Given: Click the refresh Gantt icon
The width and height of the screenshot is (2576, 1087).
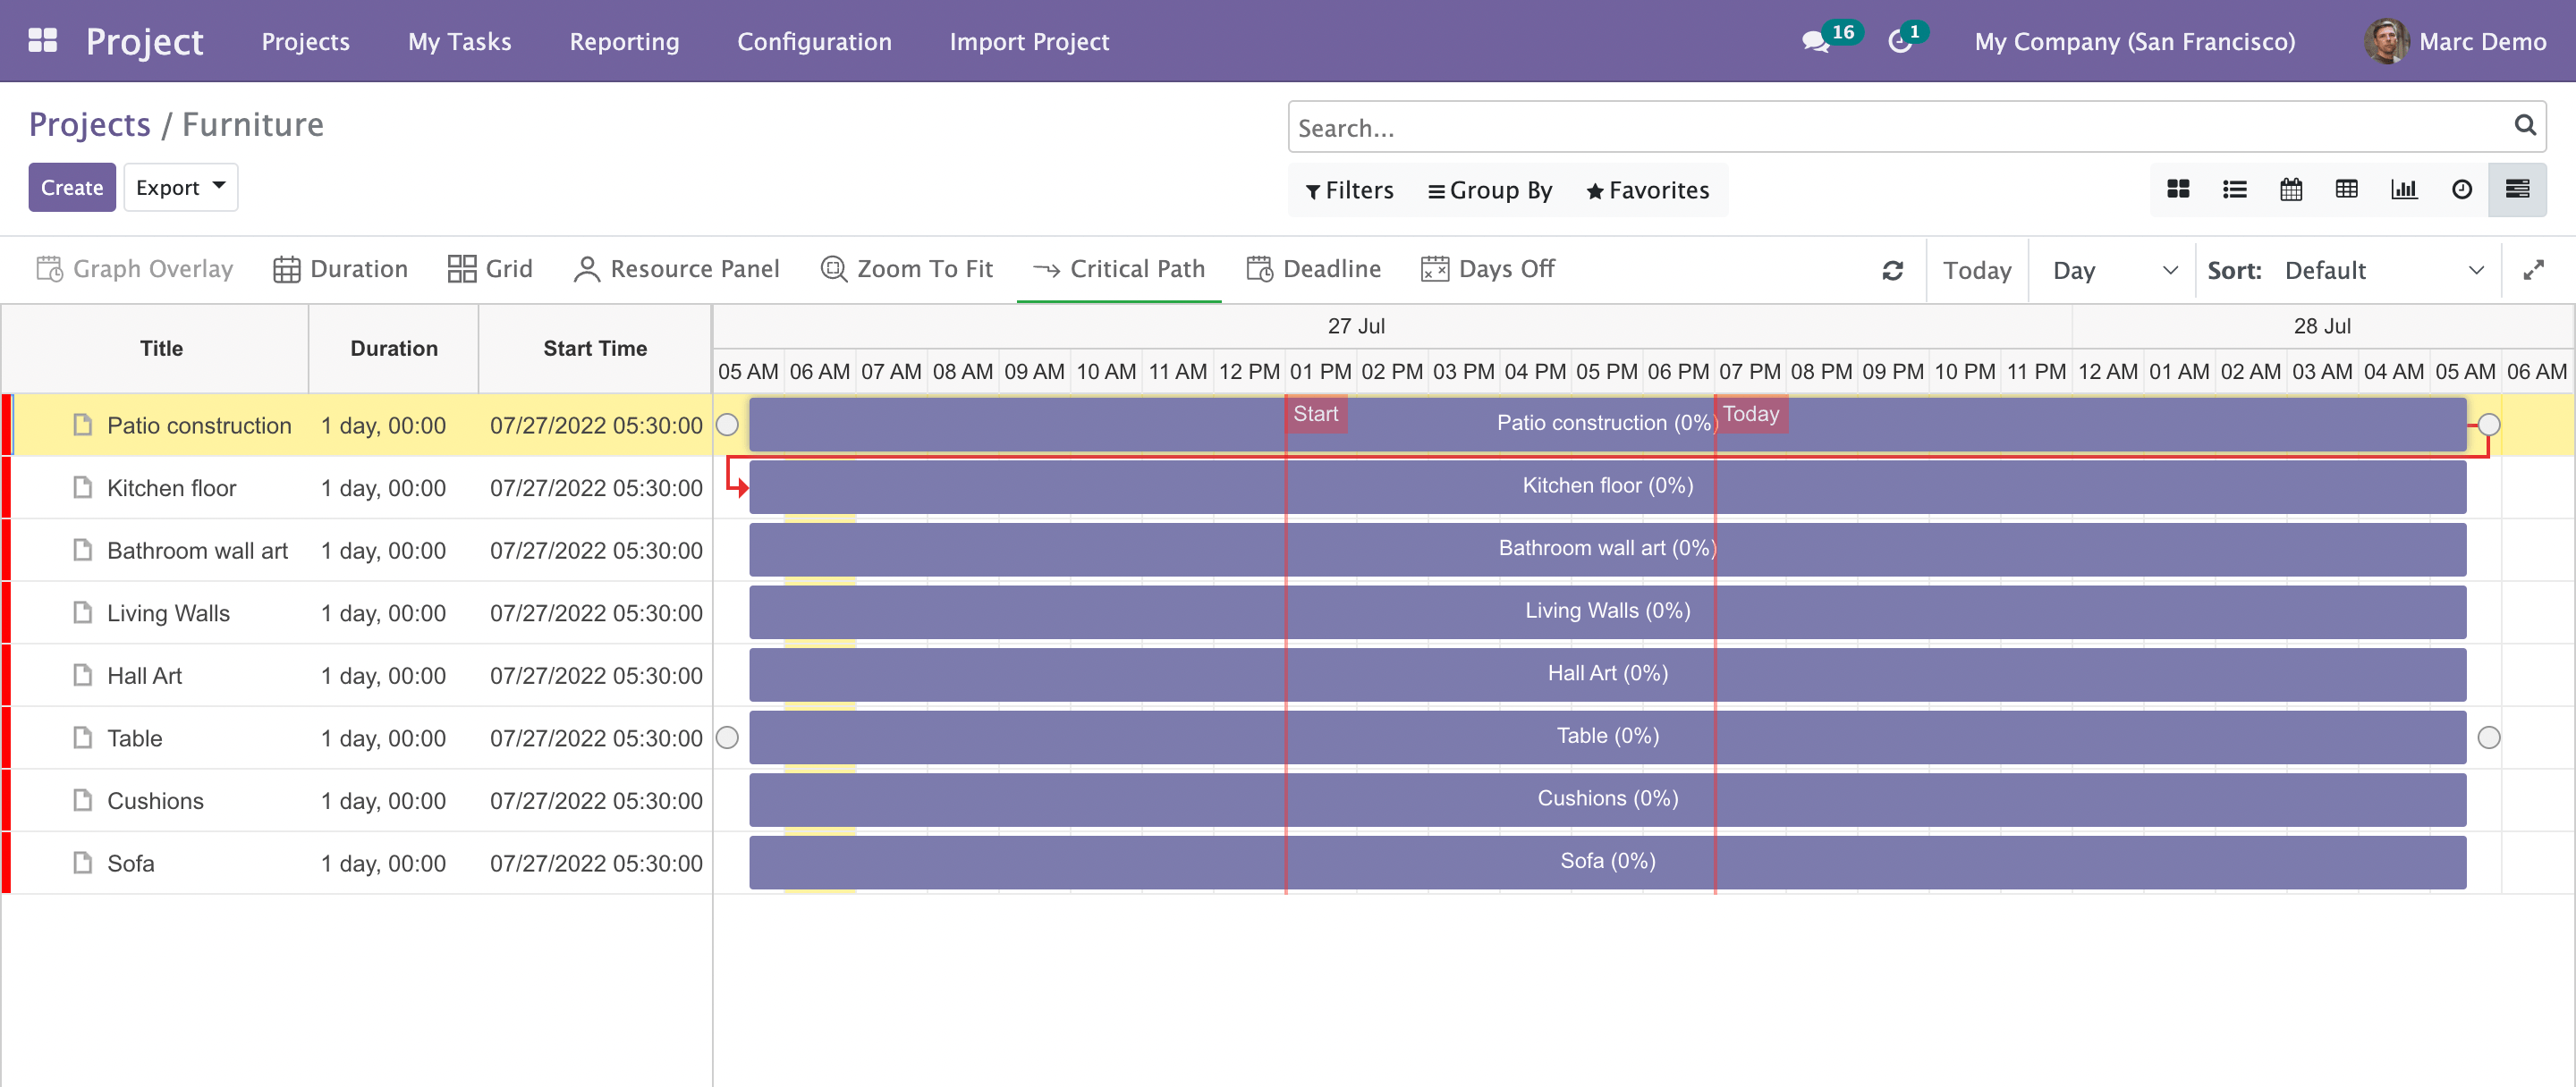Looking at the screenshot, I should (x=1892, y=270).
